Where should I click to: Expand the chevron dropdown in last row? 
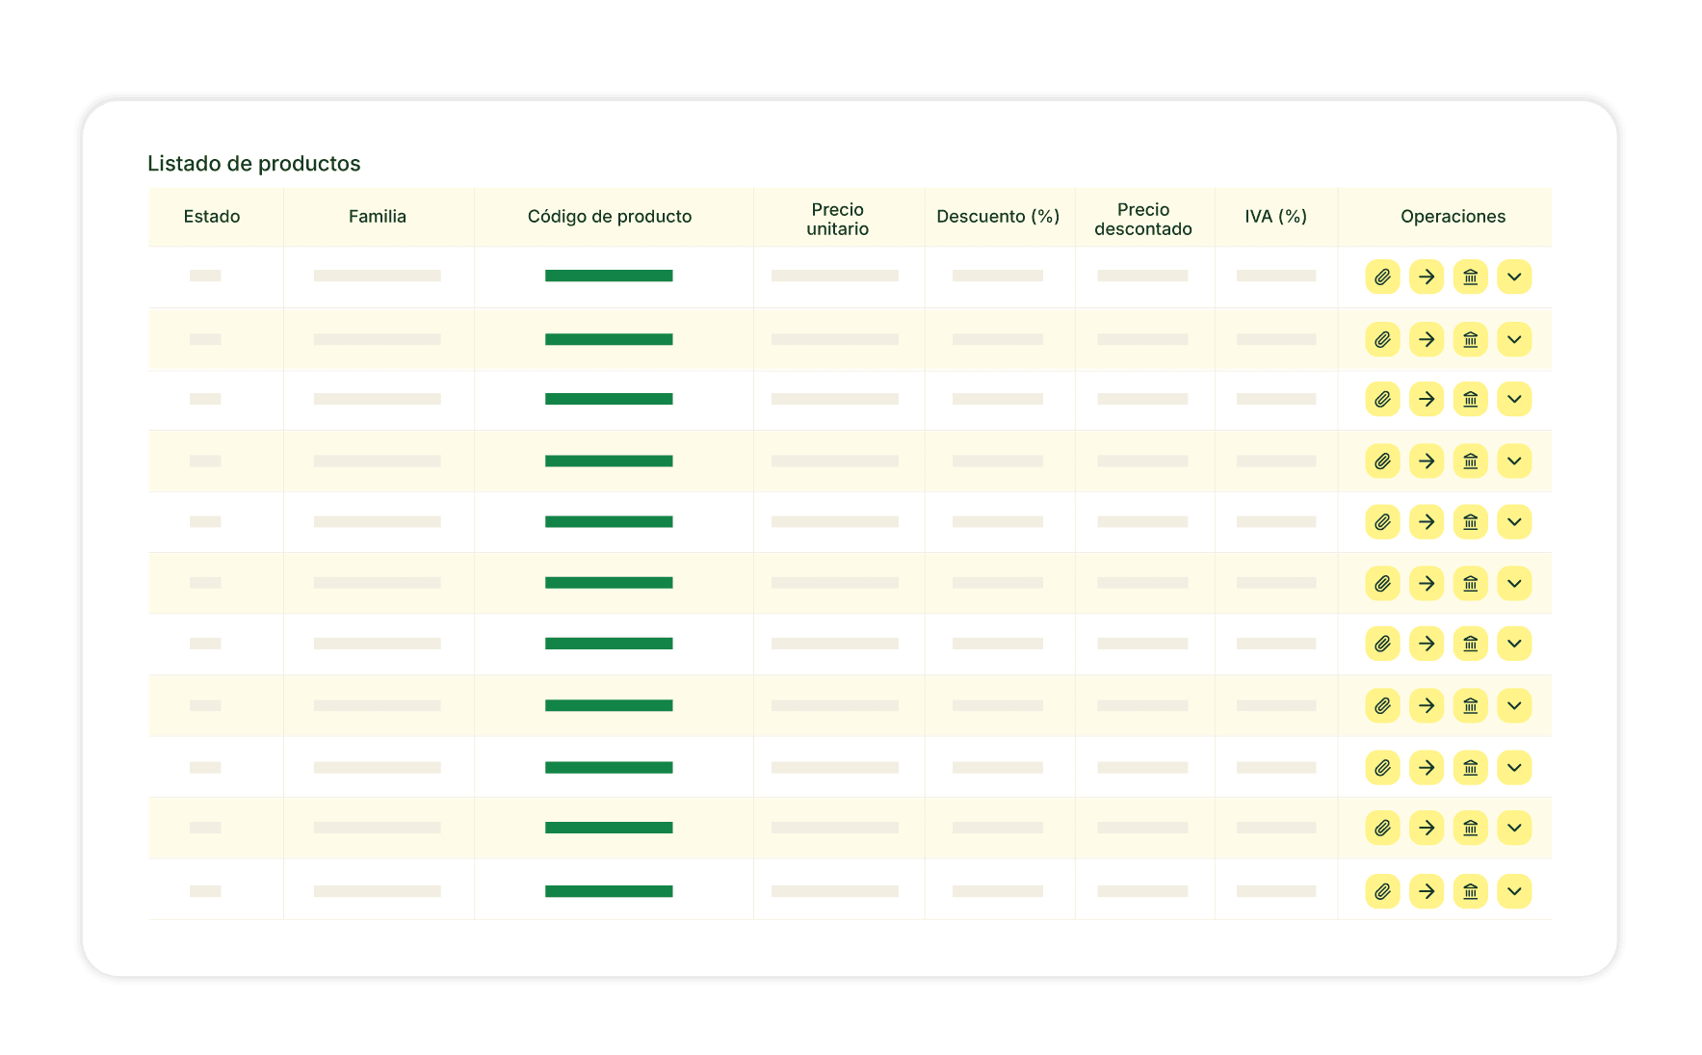1514,891
